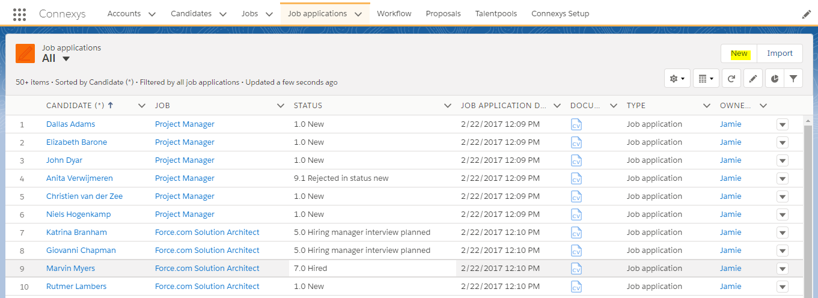Click the inline edit list pencil icon
This screenshot has width=818, height=298.
[753, 78]
